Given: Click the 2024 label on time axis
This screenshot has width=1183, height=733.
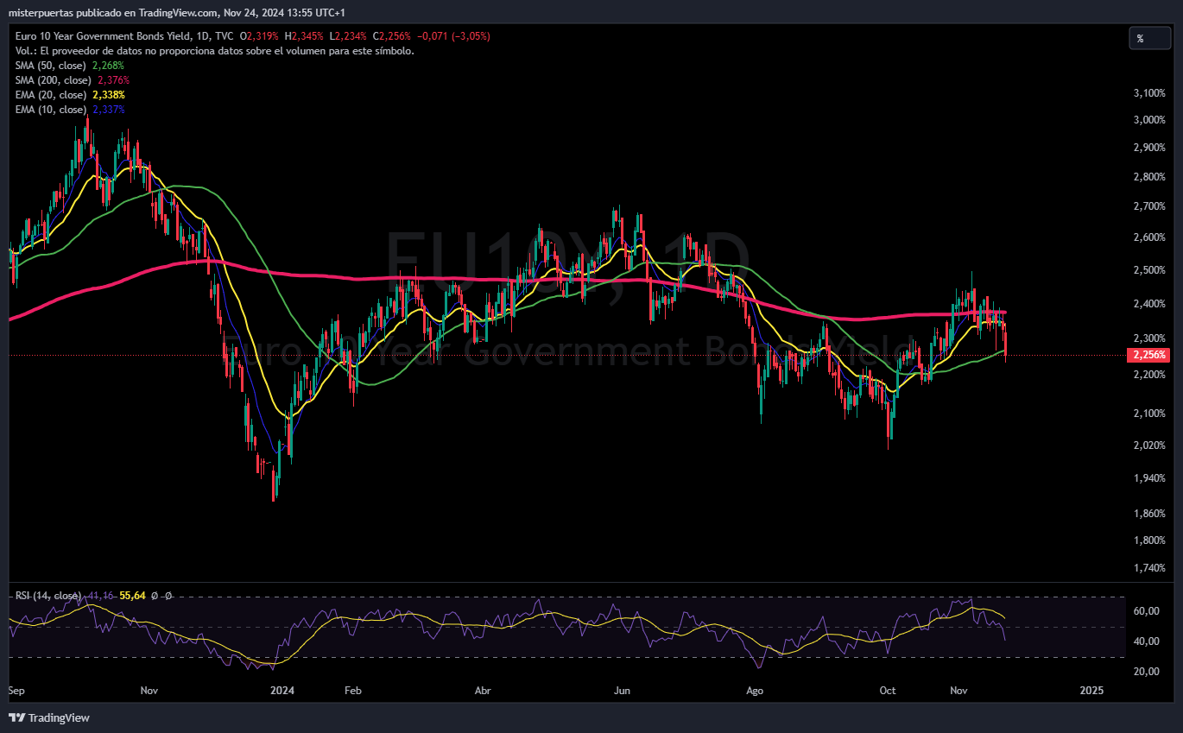Looking at the screenshot, I should (282, 691).
